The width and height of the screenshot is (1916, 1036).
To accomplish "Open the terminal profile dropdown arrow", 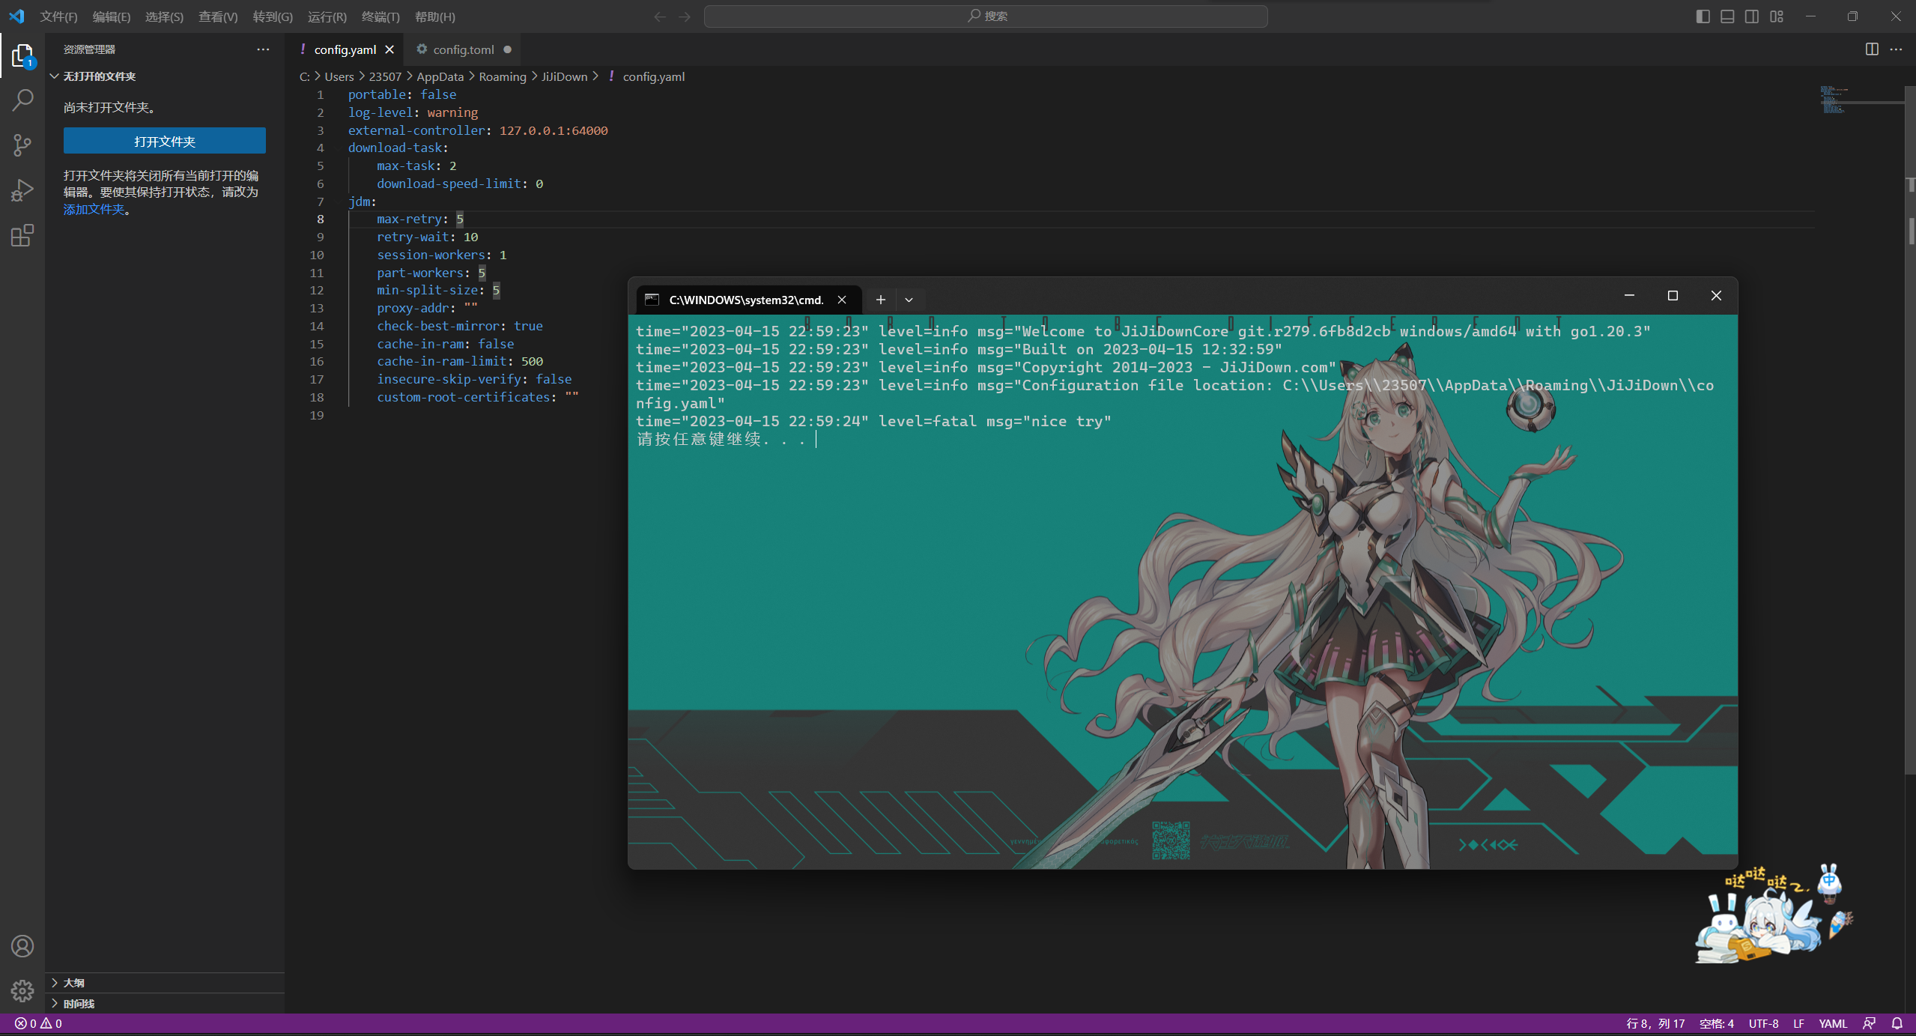I will (909, 300).
